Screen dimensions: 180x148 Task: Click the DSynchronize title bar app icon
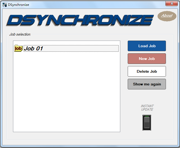(x=5, y=5)
